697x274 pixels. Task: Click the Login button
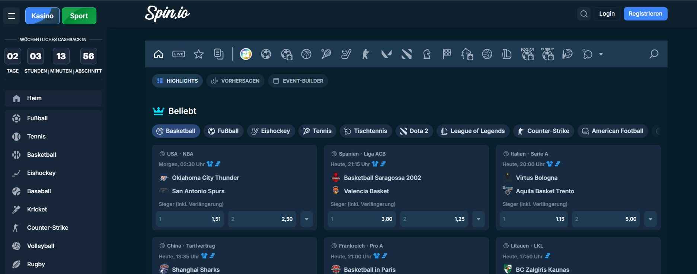click(x=607, y=14)
